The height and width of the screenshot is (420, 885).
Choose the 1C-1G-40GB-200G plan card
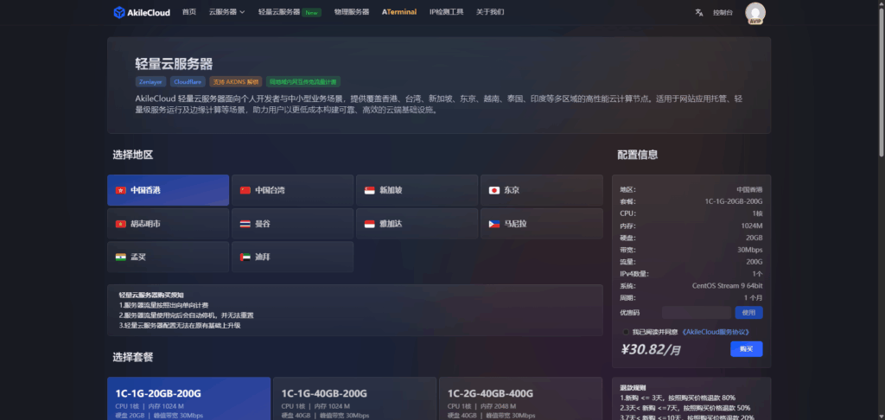(354, 398)
